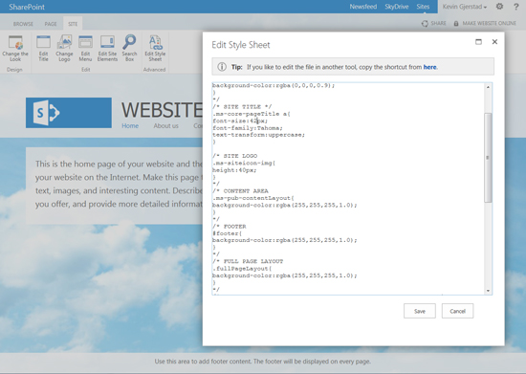Go to the About us navigation link
The height and width of the screenshot is (374, 526).
166,126
